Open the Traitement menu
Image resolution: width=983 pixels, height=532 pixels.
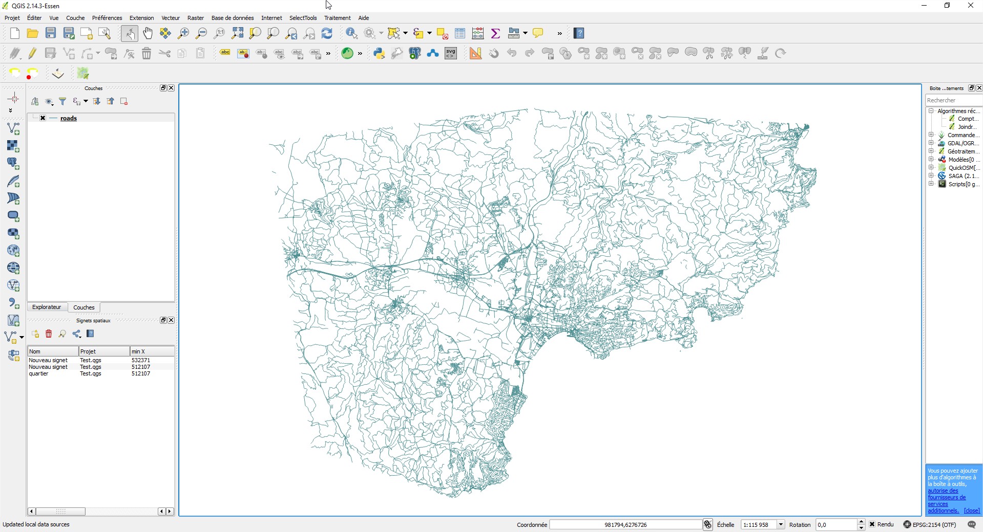(x=337, y=18)
